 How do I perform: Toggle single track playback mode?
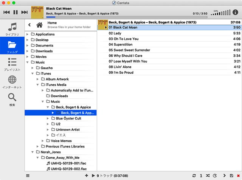pyautogui.click(x=201, y=176)
